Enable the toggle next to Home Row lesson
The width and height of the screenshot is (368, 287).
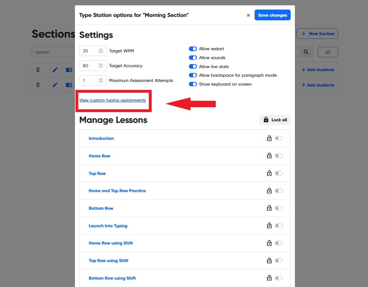(x=279, y=155)
